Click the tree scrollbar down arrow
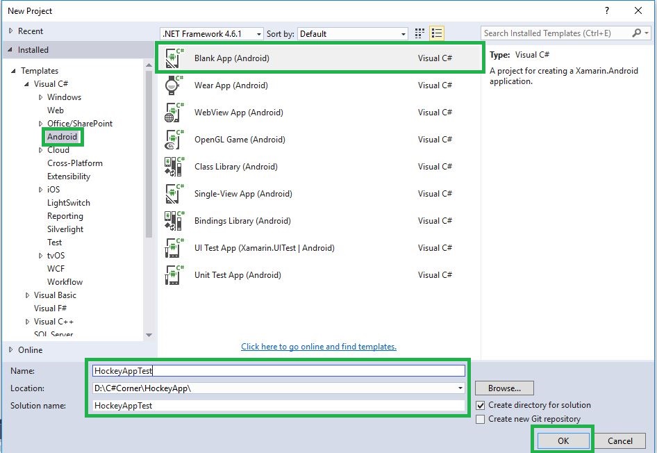Viewport: 657px width, 453px height. 149,335
